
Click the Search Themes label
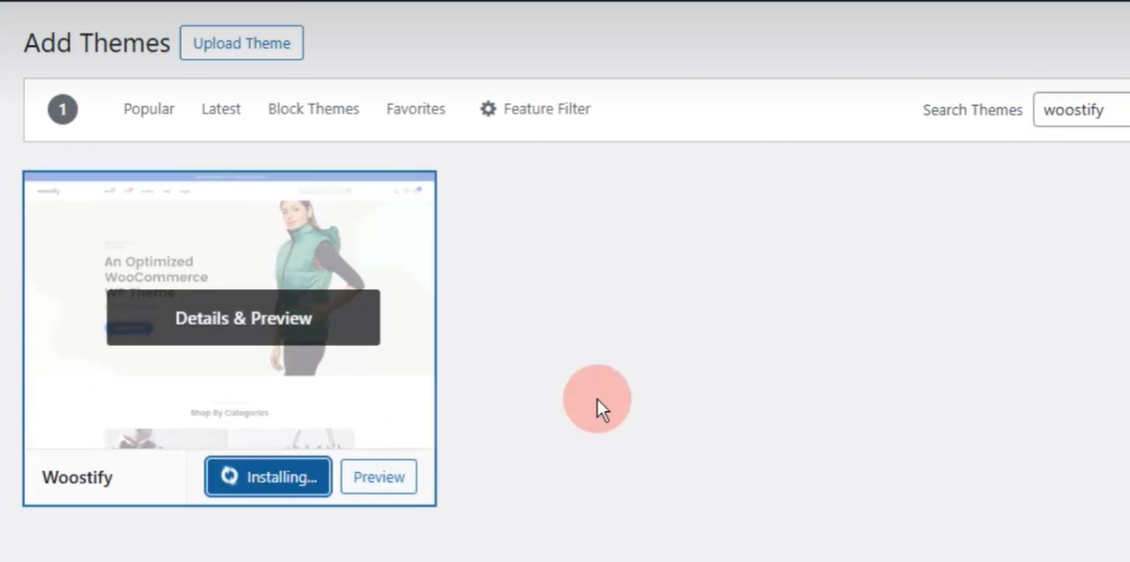tap(972, 110)
